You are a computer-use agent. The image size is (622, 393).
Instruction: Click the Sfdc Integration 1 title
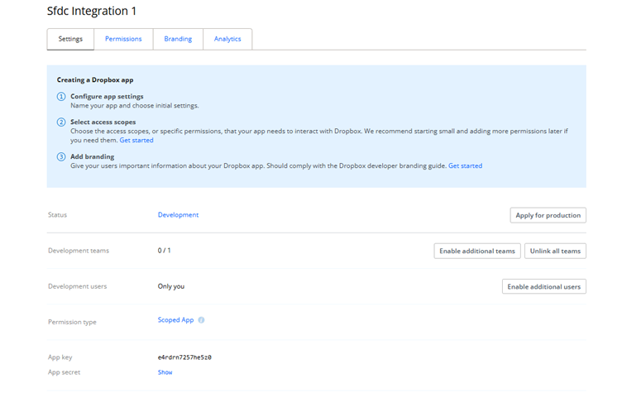tap(92, 12)
